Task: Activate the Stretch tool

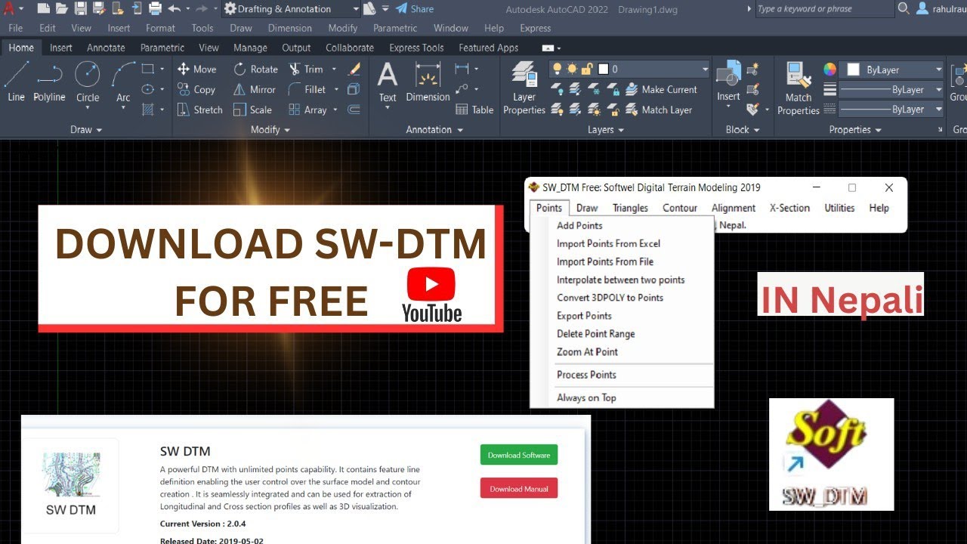Action: [199, 110]
